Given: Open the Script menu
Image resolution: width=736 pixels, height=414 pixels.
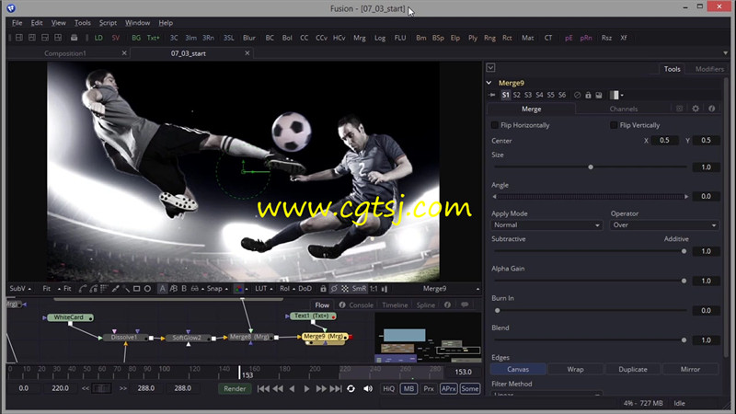Looking at the screenshot, I should click(x=108, y=22).
